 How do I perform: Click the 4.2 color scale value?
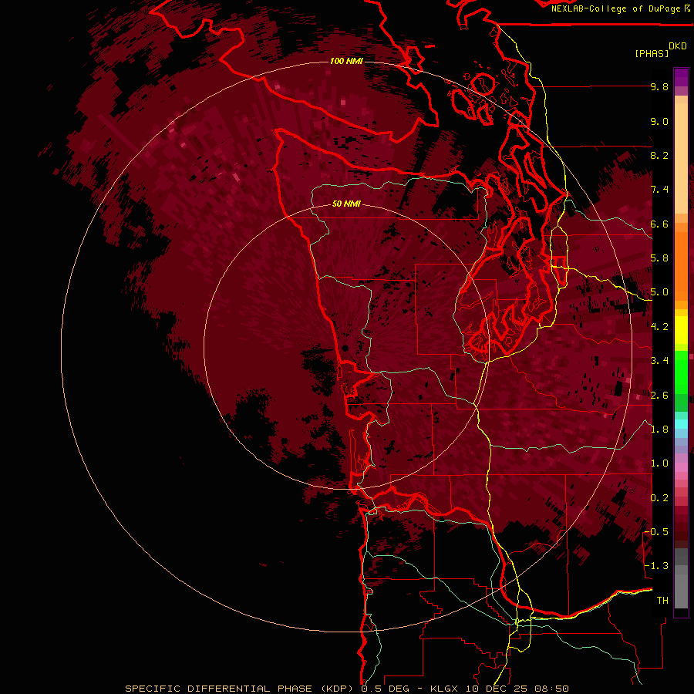click(x=659, y=327)
